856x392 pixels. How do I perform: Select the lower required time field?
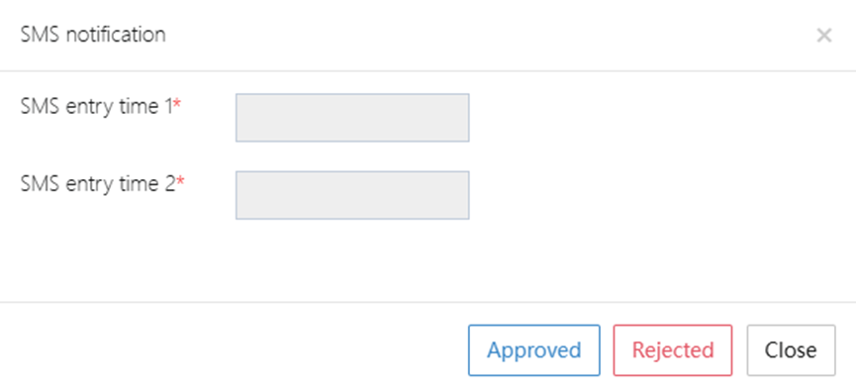tap(352, 195)
